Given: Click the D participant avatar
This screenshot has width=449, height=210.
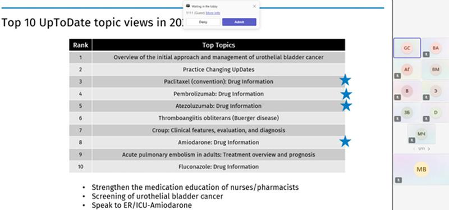Looking at the screenshot, I should pyautogui.click(x=436, y=112).
